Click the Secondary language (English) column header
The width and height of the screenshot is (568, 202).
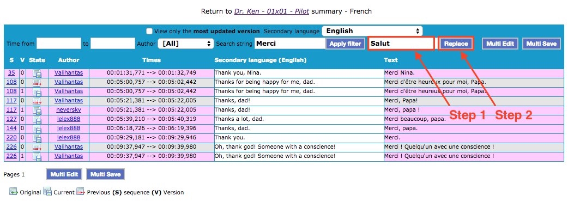tap(261, 60)
